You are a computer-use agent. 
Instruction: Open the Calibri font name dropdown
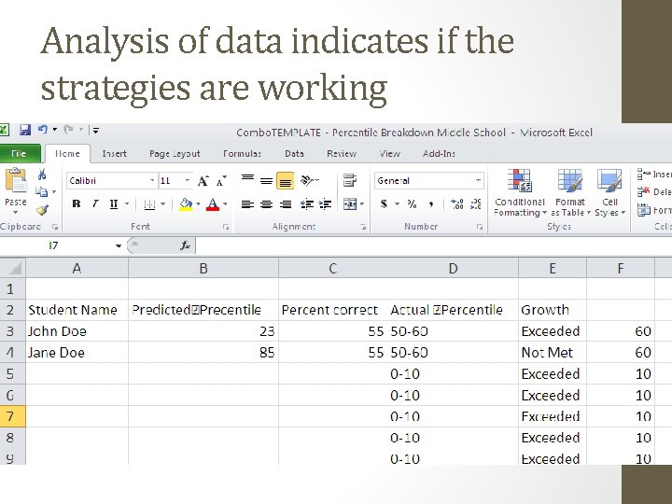tap(152, 181)
